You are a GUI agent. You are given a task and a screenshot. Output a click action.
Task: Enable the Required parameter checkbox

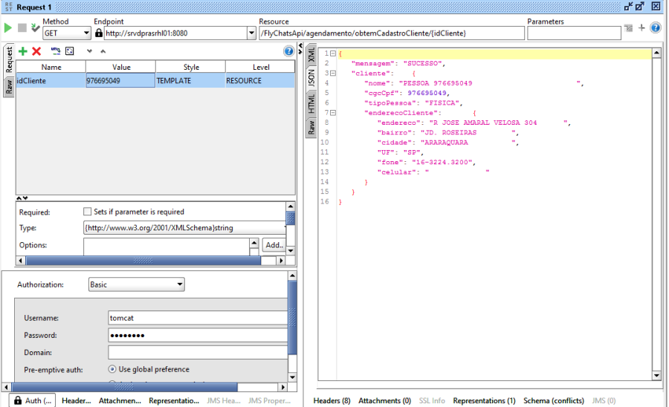(88, 212)
